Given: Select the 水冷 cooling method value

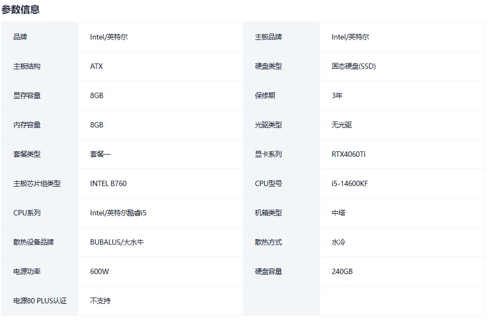Looking at the screenshot, I should click(x=338, y=242).
